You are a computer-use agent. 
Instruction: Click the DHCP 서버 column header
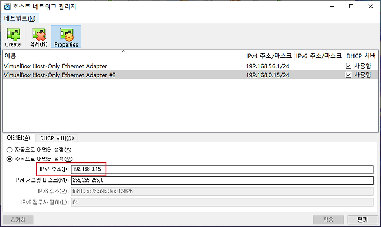tap(361, 56)
